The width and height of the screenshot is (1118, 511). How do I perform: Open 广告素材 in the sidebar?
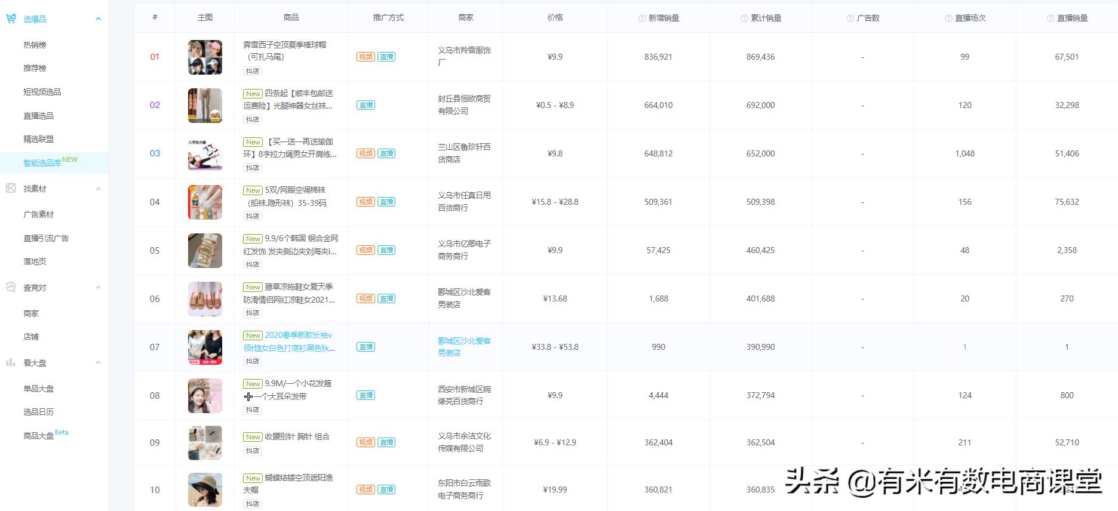click(38, 214)
